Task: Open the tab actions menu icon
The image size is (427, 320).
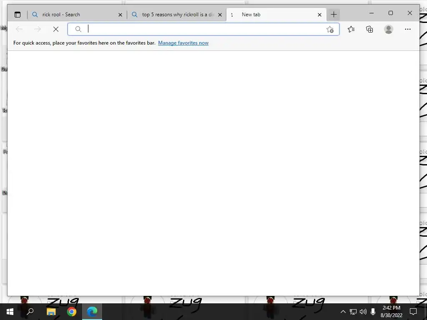Action: click(x=18, y=15)
